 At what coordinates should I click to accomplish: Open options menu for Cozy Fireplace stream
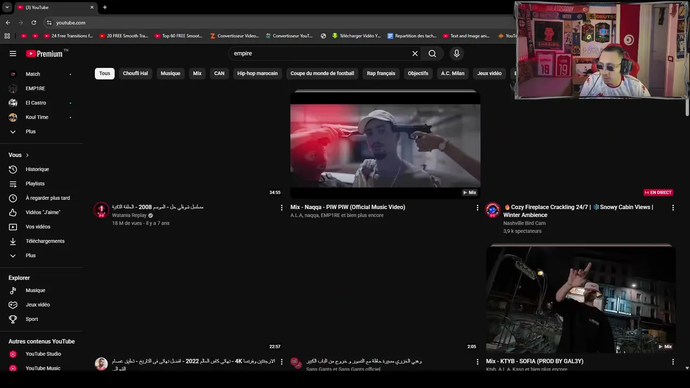[673, 207]
